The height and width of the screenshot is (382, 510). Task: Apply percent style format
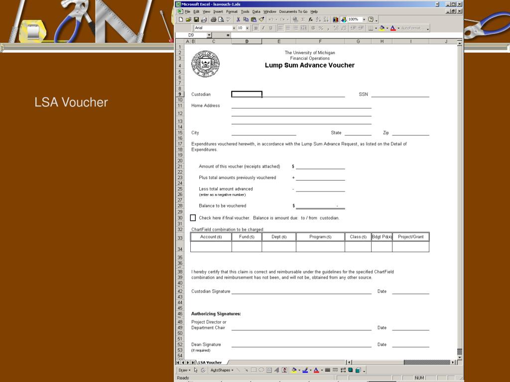click(x=321, y=28)
